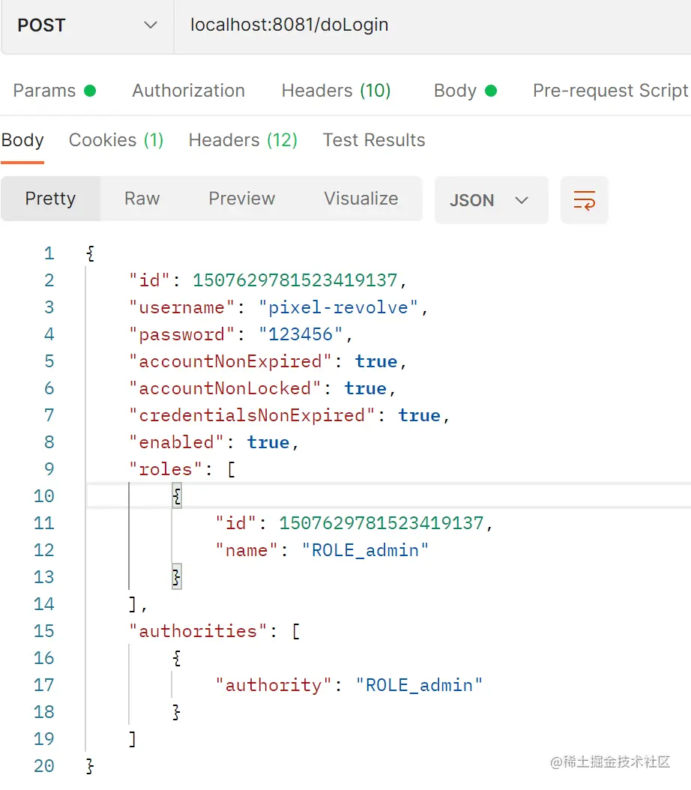
Task: Select the Headers (10) request tab
Action: [336, 91]
